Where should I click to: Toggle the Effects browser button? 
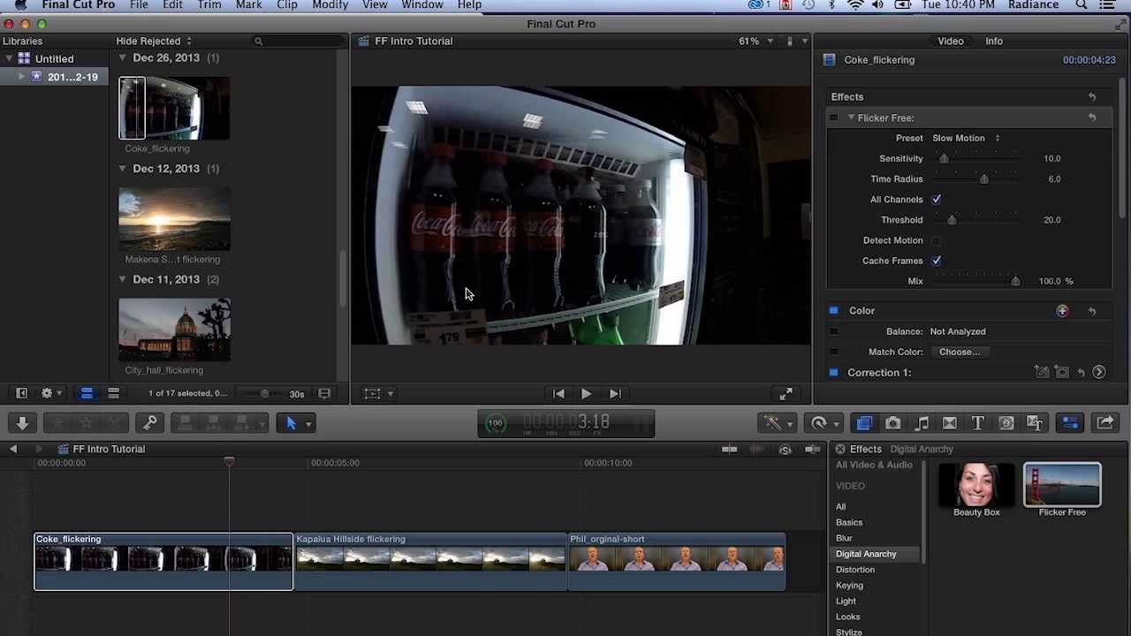coord(864,423)
